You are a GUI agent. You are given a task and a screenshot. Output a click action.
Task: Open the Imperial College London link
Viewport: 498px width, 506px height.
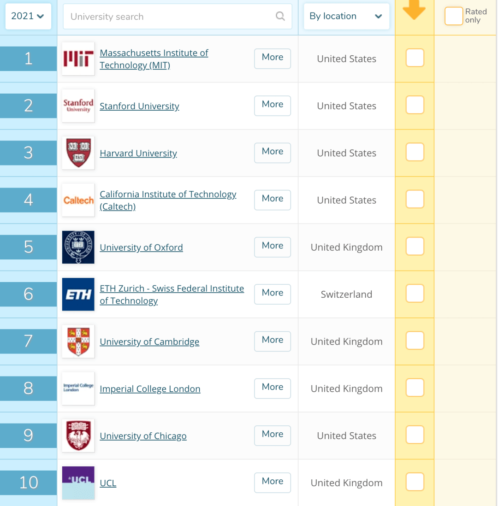click(150, 388)
